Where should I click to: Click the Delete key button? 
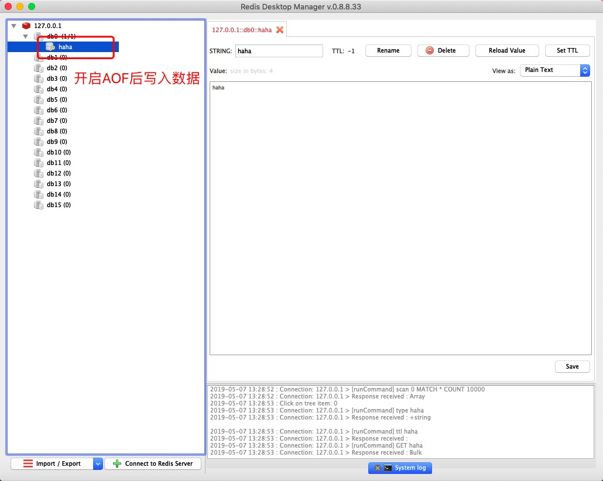443,50
